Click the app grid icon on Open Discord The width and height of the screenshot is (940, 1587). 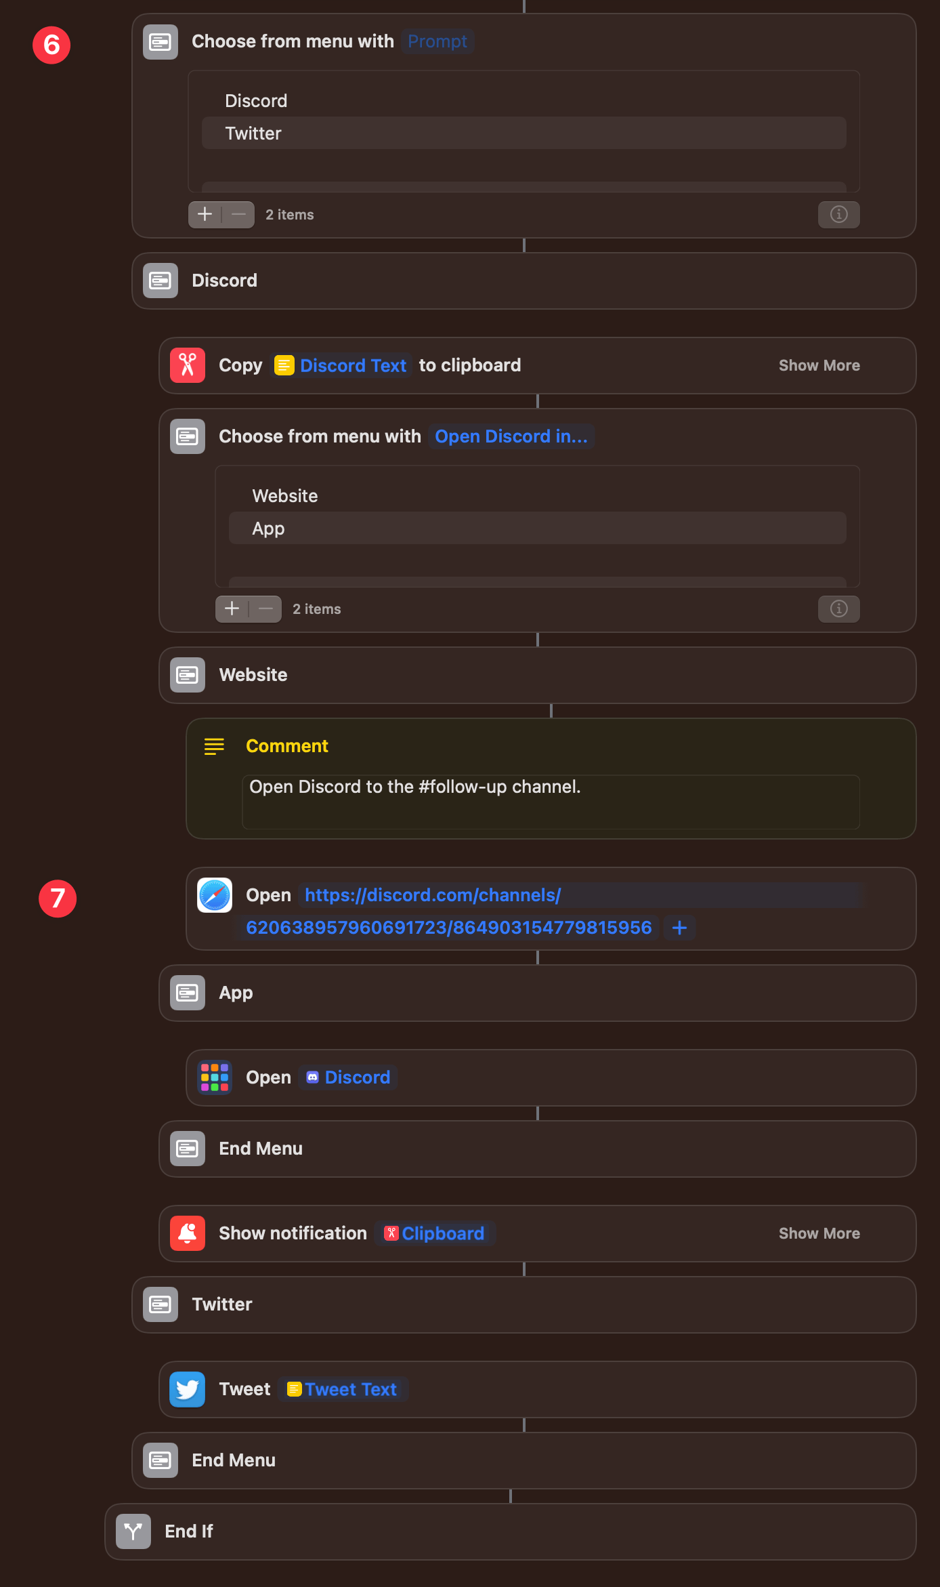[x=215, y=1077]
